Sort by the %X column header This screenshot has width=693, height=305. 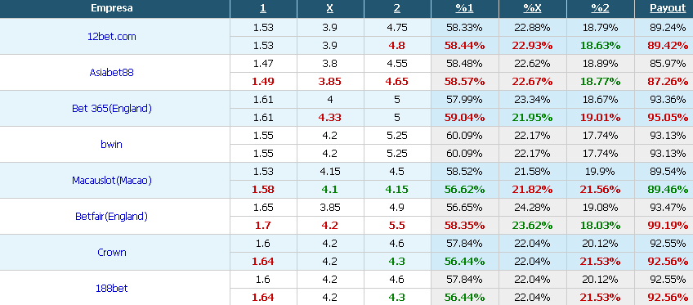[532, 8]
